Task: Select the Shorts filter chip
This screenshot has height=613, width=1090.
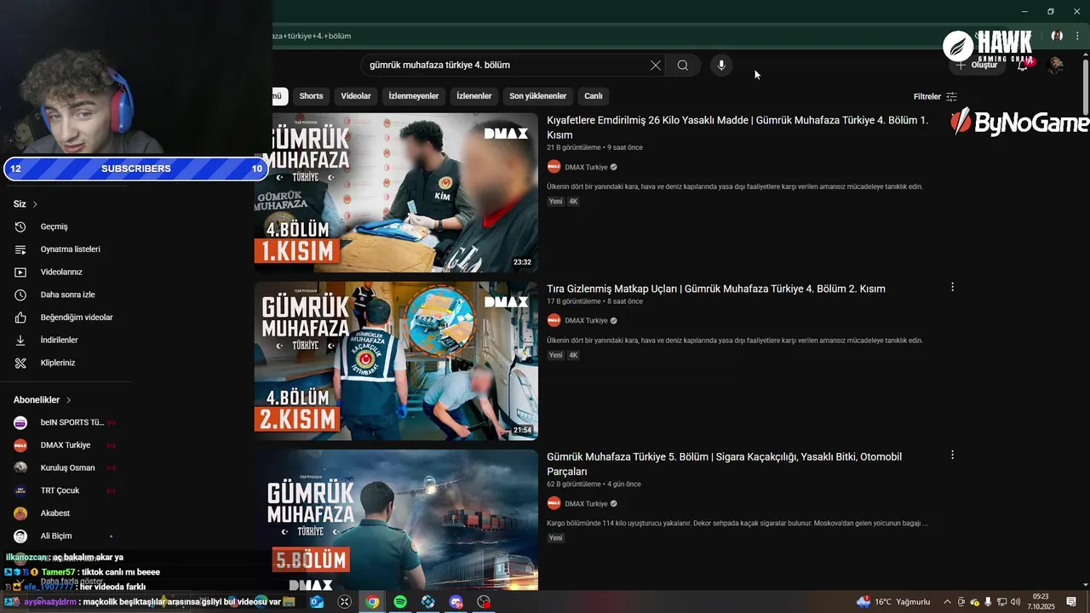Action: pyautogui.click(x=311, y=96)
